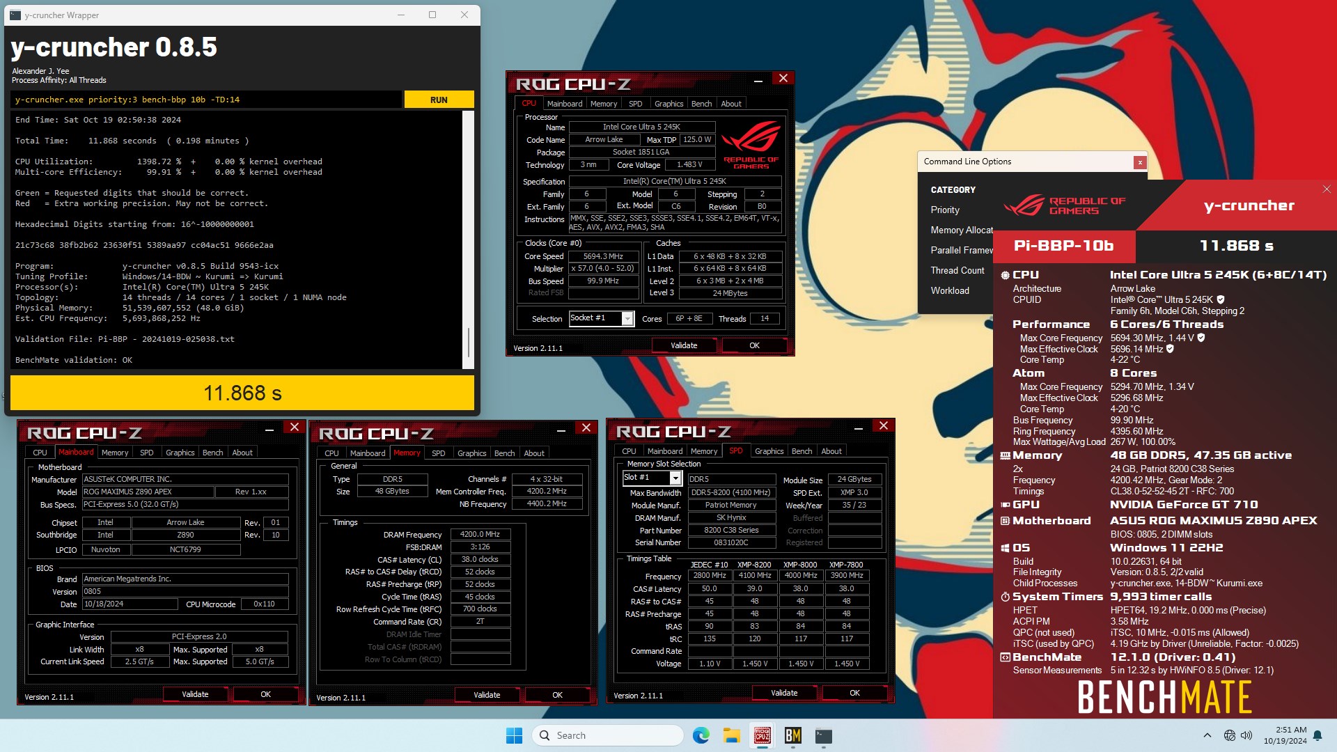Image resolution: width=1337 pixels, height=752 pixels.
Task: Click the Max Effective Clock verified shield icon
Action: pos(1170,349)
